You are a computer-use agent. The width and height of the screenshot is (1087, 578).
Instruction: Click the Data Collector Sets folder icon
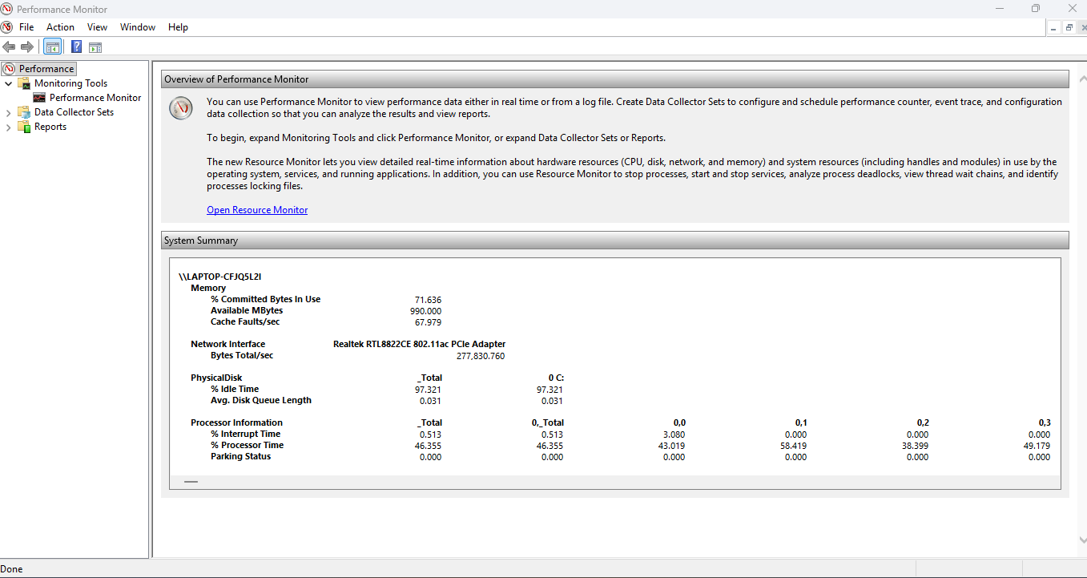tap(24, 112)
